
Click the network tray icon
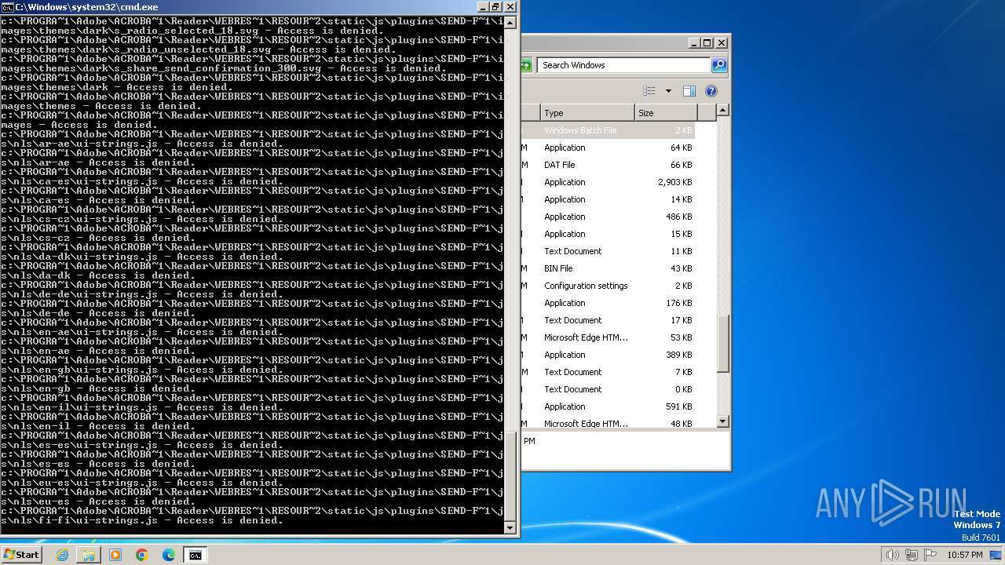point(912,555)
